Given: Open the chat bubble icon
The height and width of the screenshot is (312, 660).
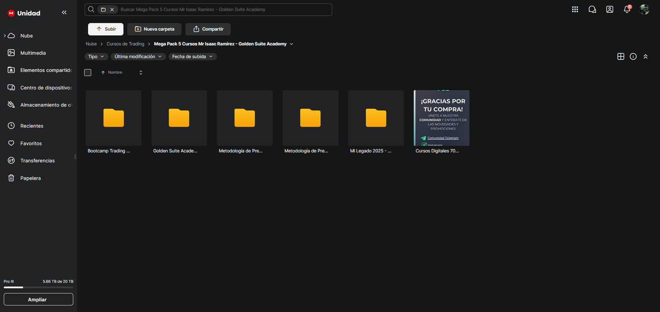Looking at the screenshot, I should (x=592, y=10).
